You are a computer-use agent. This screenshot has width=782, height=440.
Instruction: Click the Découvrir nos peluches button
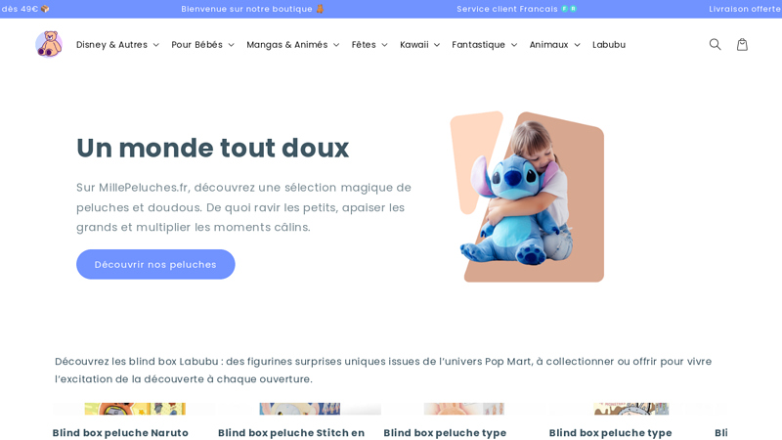click(155, 264)
